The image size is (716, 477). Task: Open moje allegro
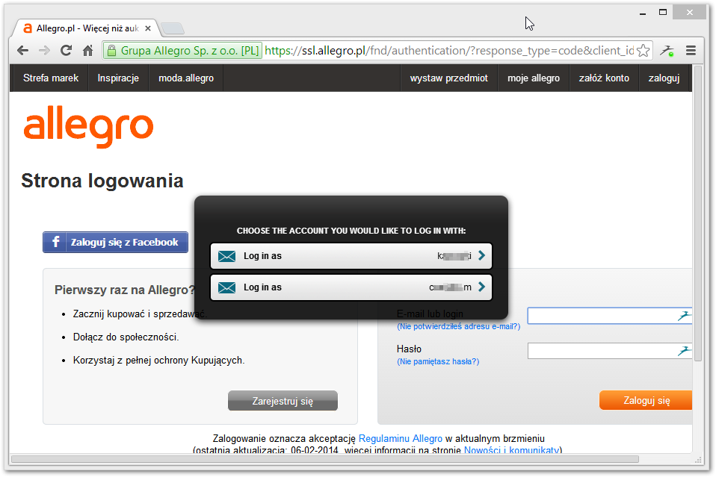pyautogui.click(x=534, y=78)
